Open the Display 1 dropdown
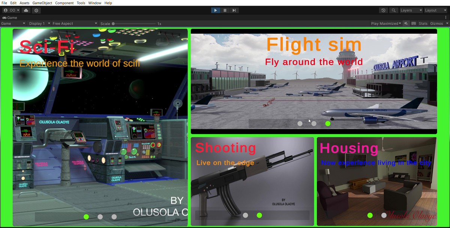 pos(39,24)
